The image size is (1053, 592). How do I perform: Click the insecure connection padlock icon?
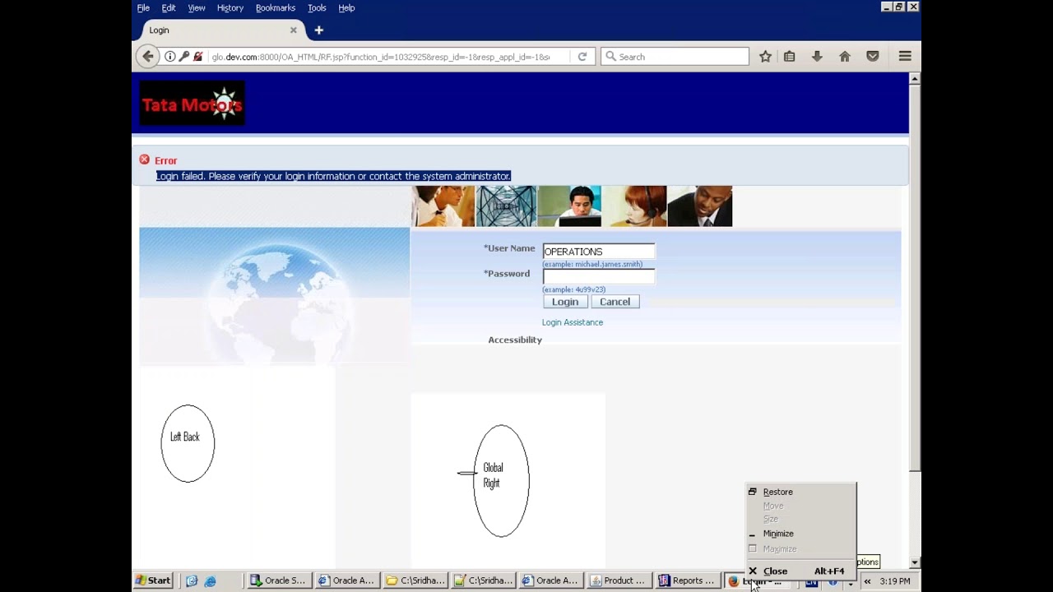pyautogui.click(x=198, y=57)
